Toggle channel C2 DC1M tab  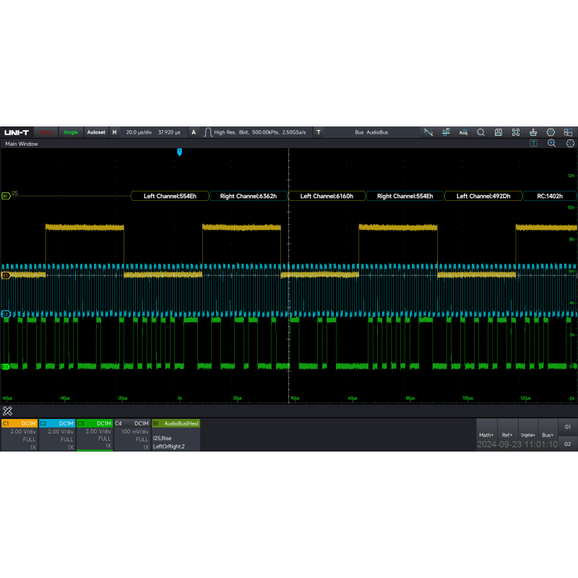click(x=57, y=423)
